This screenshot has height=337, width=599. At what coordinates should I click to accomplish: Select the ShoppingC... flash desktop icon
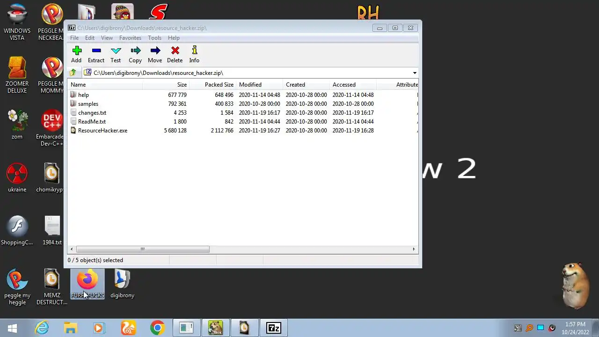click(x=17, y=230)
